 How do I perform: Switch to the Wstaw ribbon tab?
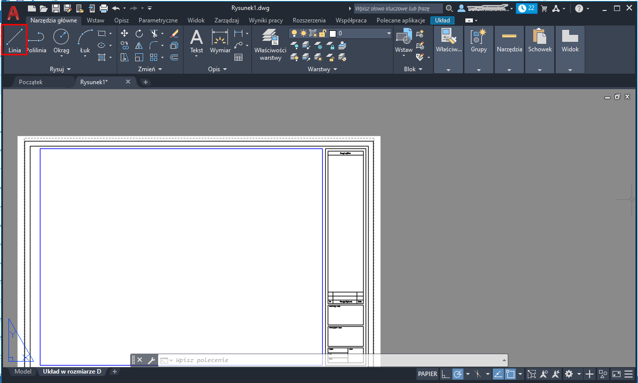point(95,20)
